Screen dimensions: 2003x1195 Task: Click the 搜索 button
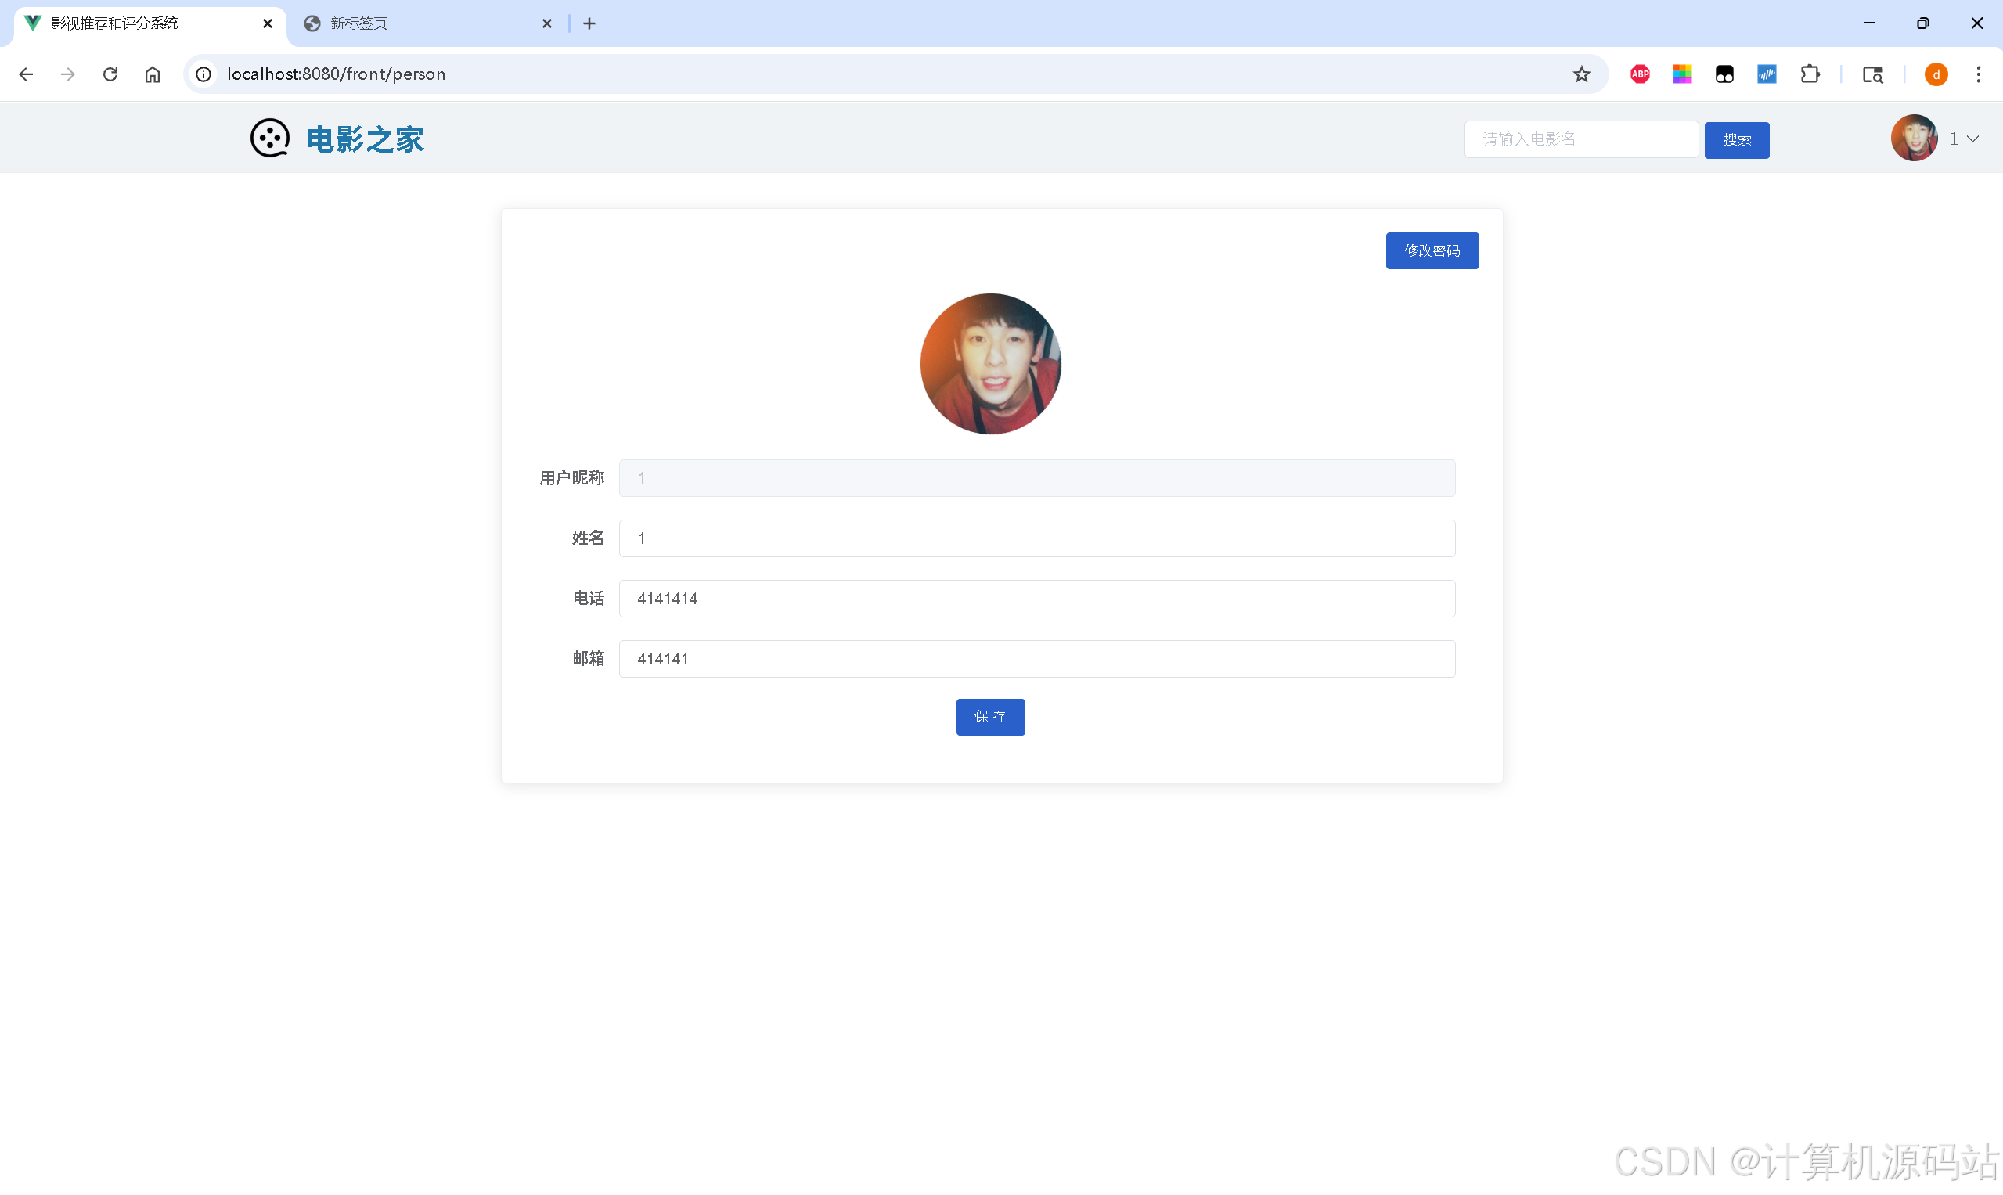click(x=1736, y=140)
